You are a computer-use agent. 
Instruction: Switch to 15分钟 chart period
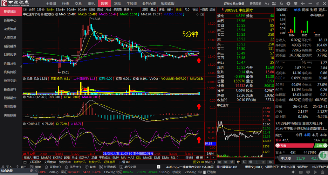60,9
